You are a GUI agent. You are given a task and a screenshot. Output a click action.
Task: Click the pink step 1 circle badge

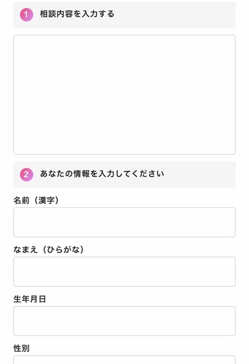click(x=26, y=14)
